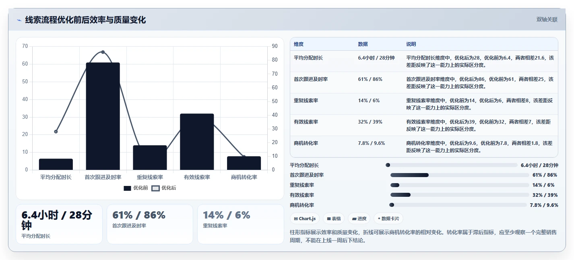The height and width of the screenshot is (260, 574).
Task: Click the Chart.js tag chip
Action: [x=305, y=219]
